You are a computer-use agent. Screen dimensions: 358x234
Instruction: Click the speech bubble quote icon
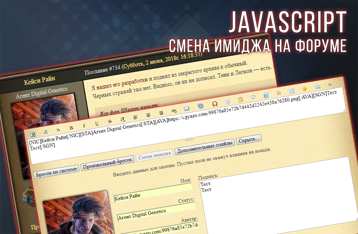pyautogui.click(x=253, y=97)
